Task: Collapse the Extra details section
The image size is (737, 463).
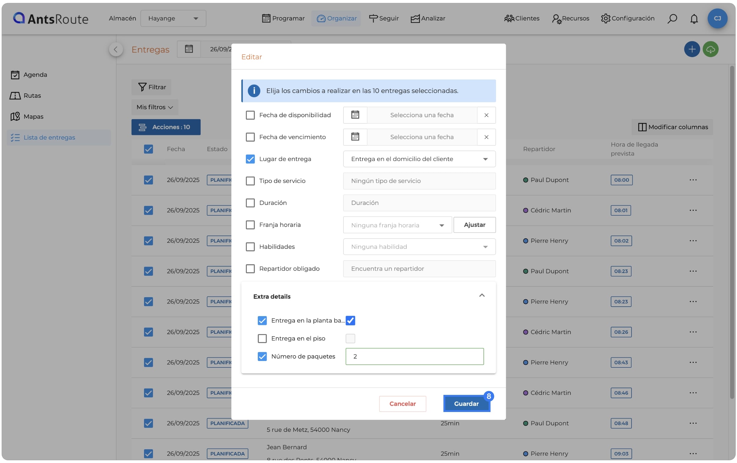Action: (x=481, y=296)
